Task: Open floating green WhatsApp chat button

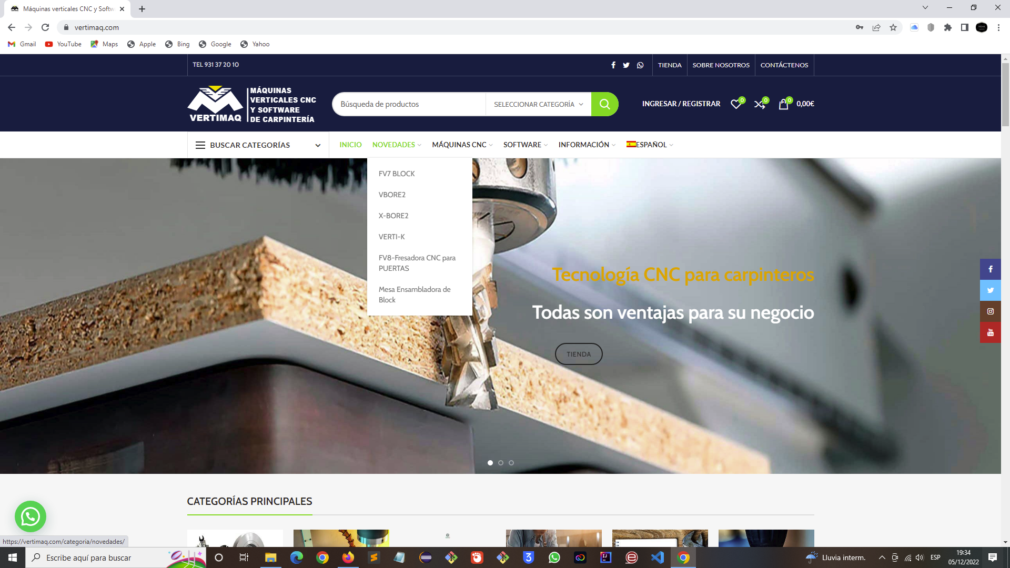Action: tap(31, 516)
